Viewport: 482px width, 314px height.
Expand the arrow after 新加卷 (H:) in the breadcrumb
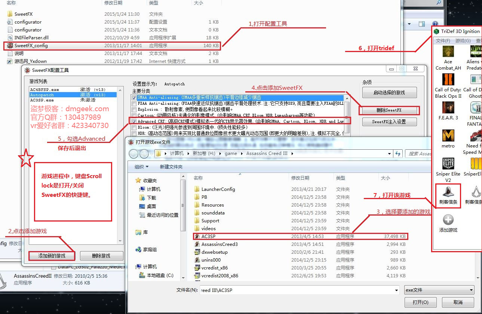tap(221, 153)
